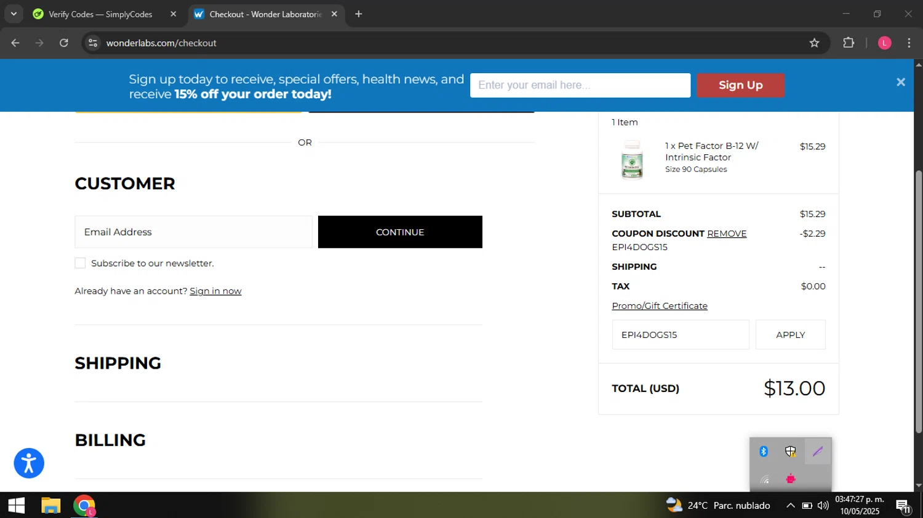Screen dimensions: 923x518
Task: Go back to previous page
Action: tap(15, 43)
